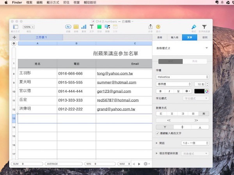This screenshot has width=234, height=175.
Task: Open the color wheel picker icon
Action: pyautogui.click(x=207, y=91)
